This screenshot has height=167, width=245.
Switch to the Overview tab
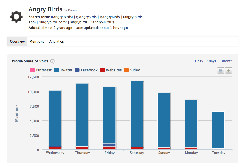(x=17, y=42)
